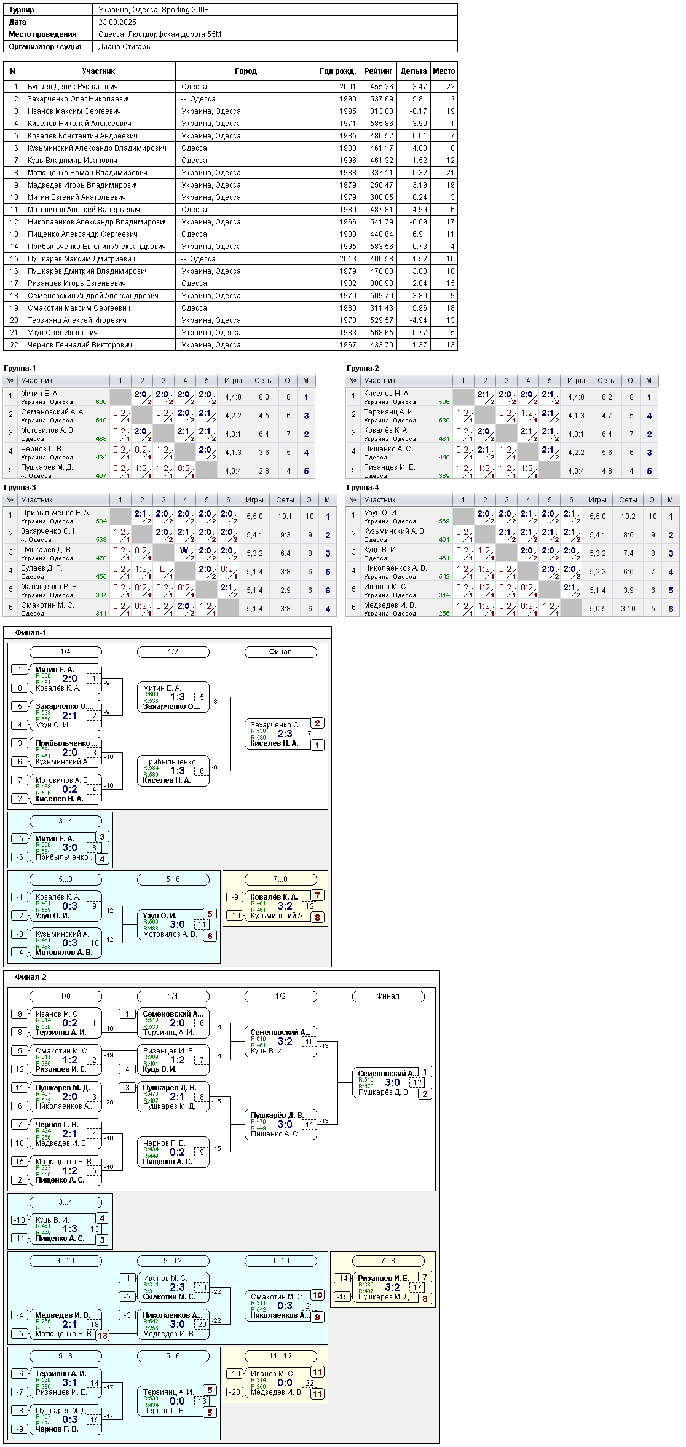Screen dimensions: 686x1447
Task: Click the W result cell in Группа-3
Action: (185, 552)
